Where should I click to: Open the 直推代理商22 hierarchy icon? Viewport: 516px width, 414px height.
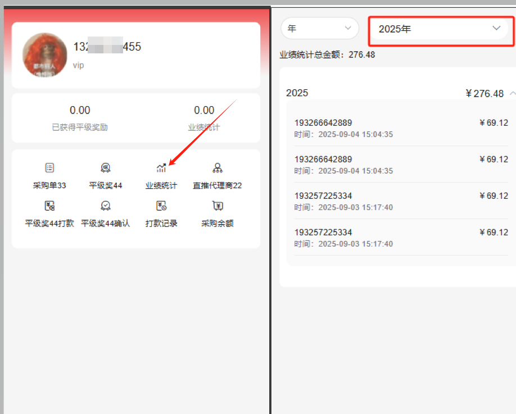coord(218,168)
